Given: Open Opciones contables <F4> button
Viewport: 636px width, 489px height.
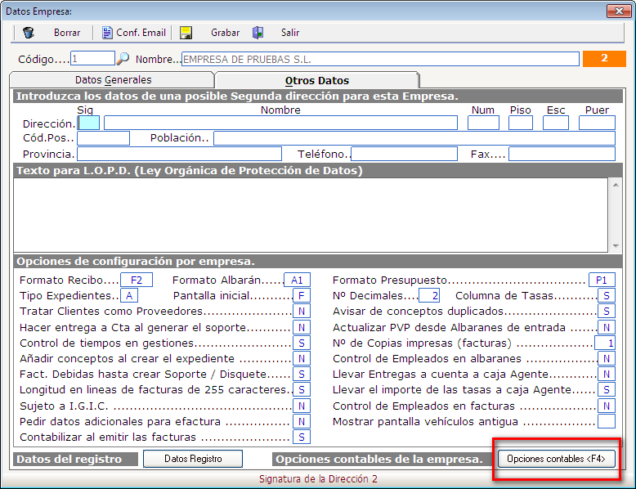Looking at the screenshot, I should coord(556,459).
